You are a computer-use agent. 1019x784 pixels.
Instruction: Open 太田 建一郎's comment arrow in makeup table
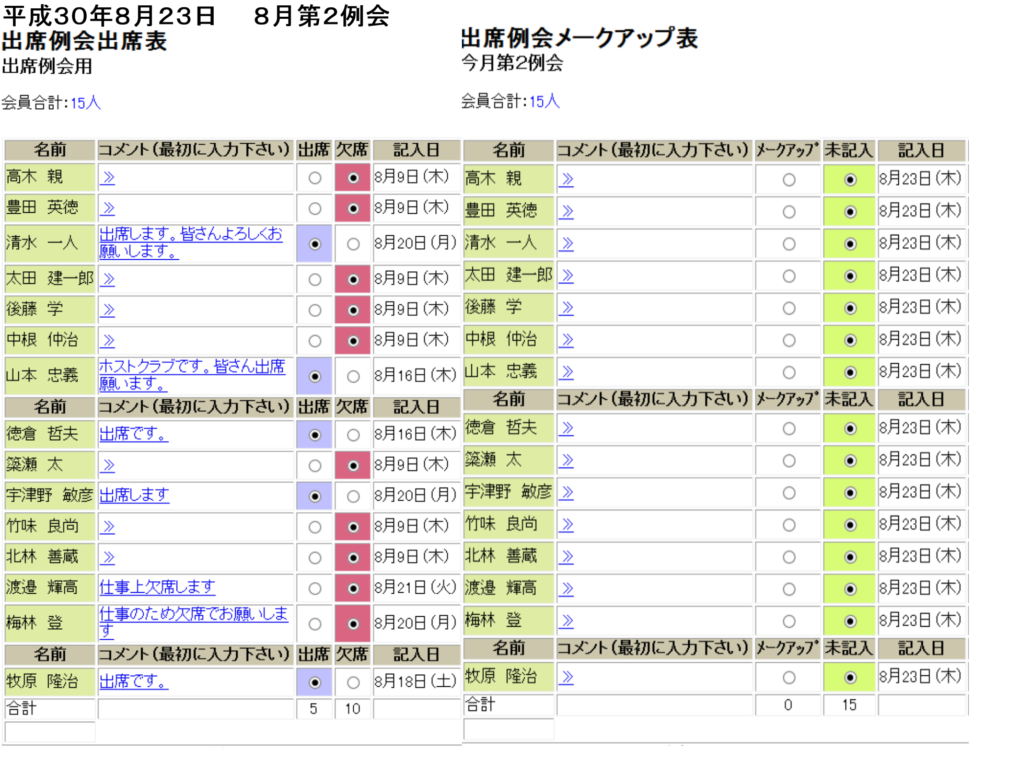click(x=566, y=276)
